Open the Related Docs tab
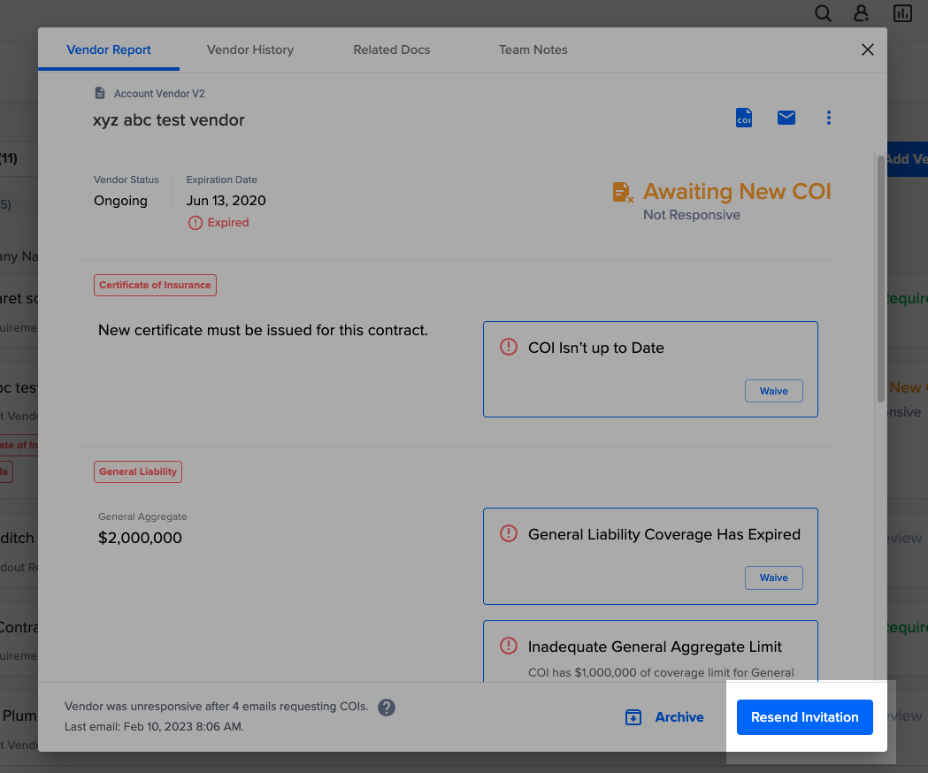The image size is (928, 773). tap(391, 50)
